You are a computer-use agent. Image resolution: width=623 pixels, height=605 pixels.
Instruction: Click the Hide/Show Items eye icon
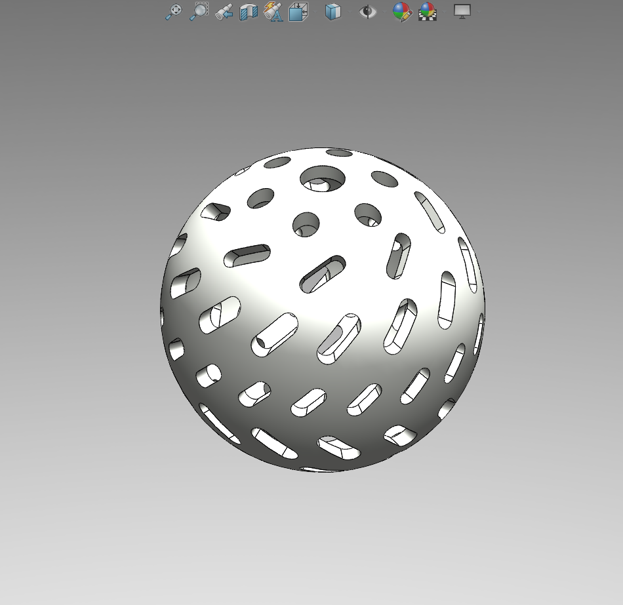pyautogui.click(x=367, y=12)
